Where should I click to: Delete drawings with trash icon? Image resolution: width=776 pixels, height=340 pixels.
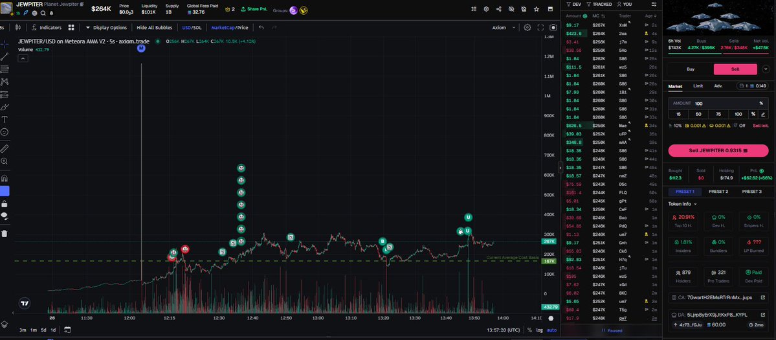click(x=5, y=234)
